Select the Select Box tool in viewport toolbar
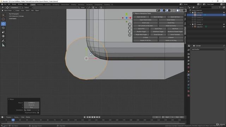Screen dimensions: 226x127 coord(3,15)
